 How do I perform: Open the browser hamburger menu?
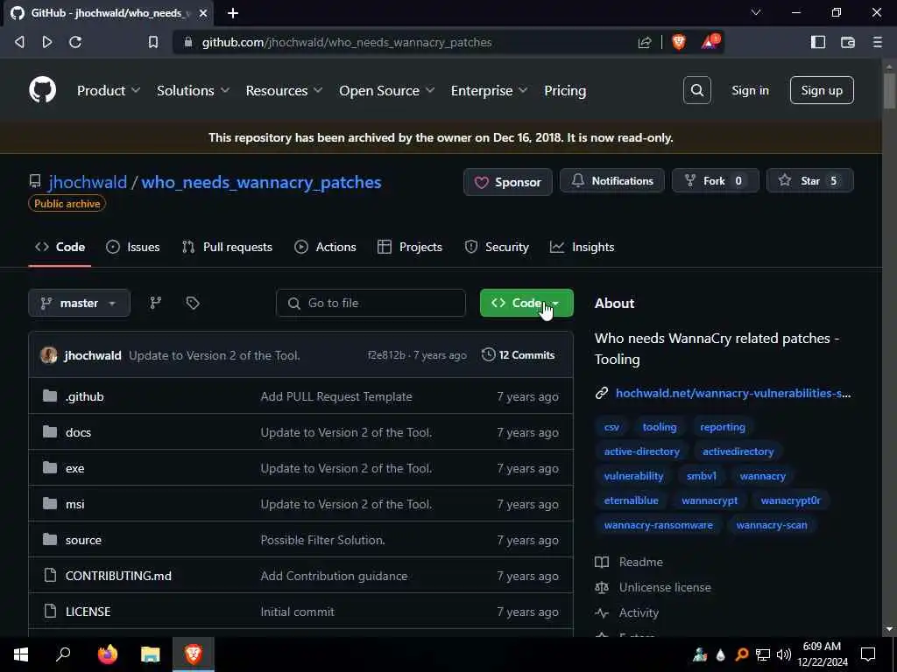pyautogui.click(x=877, y=42)
